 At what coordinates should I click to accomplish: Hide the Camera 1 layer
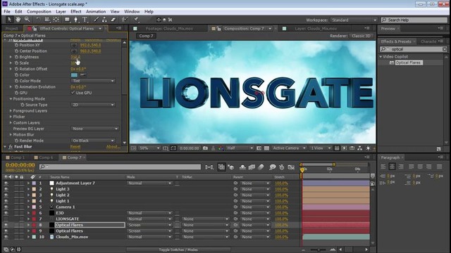coord(6,207)
